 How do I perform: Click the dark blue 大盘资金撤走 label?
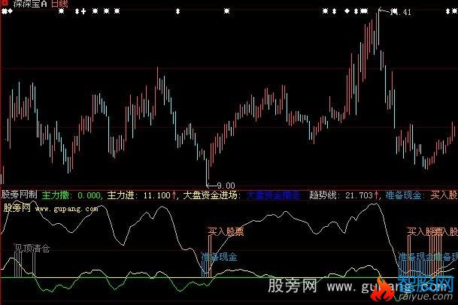tap(274, 195)
